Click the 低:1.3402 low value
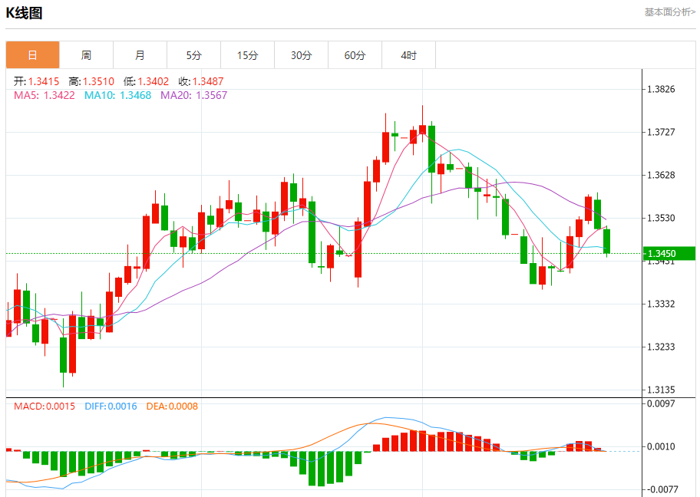This screenshot has height=497, width=700. coord(146,81)
